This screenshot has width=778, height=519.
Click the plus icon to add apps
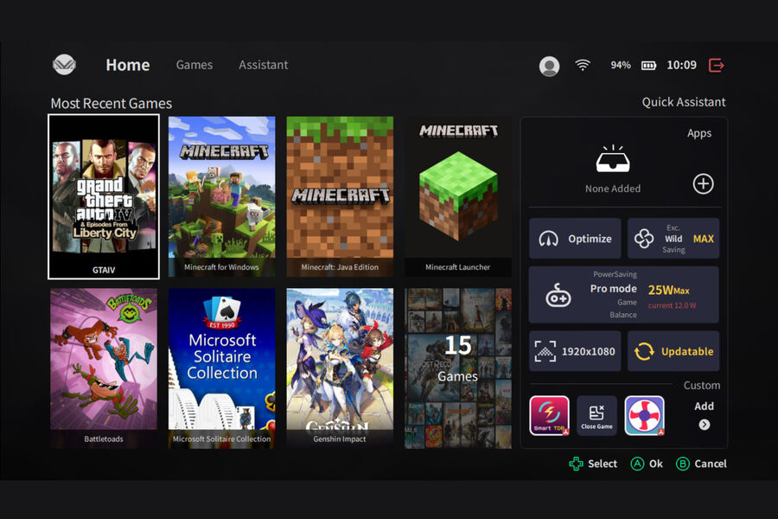pos(704,183)
